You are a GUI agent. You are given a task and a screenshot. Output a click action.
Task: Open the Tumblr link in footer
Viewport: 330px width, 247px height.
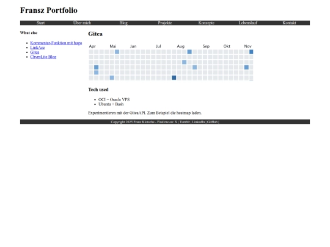pos(185,122)
